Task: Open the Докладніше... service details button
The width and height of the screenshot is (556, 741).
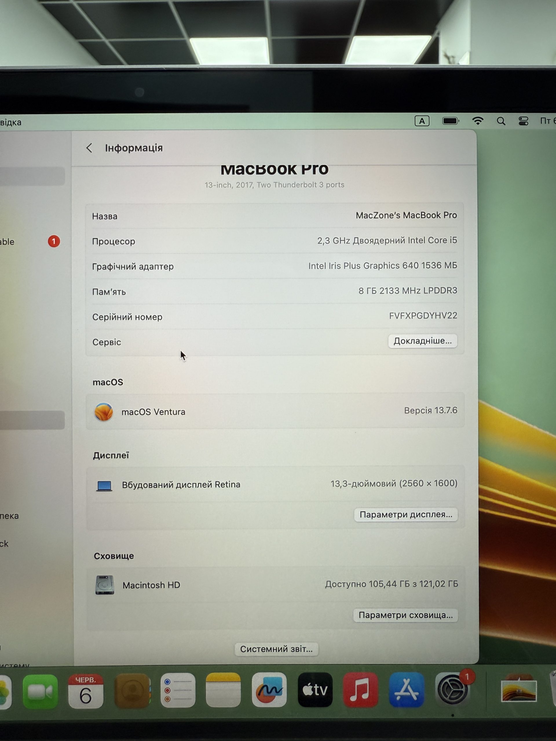Action: [422, 341]
